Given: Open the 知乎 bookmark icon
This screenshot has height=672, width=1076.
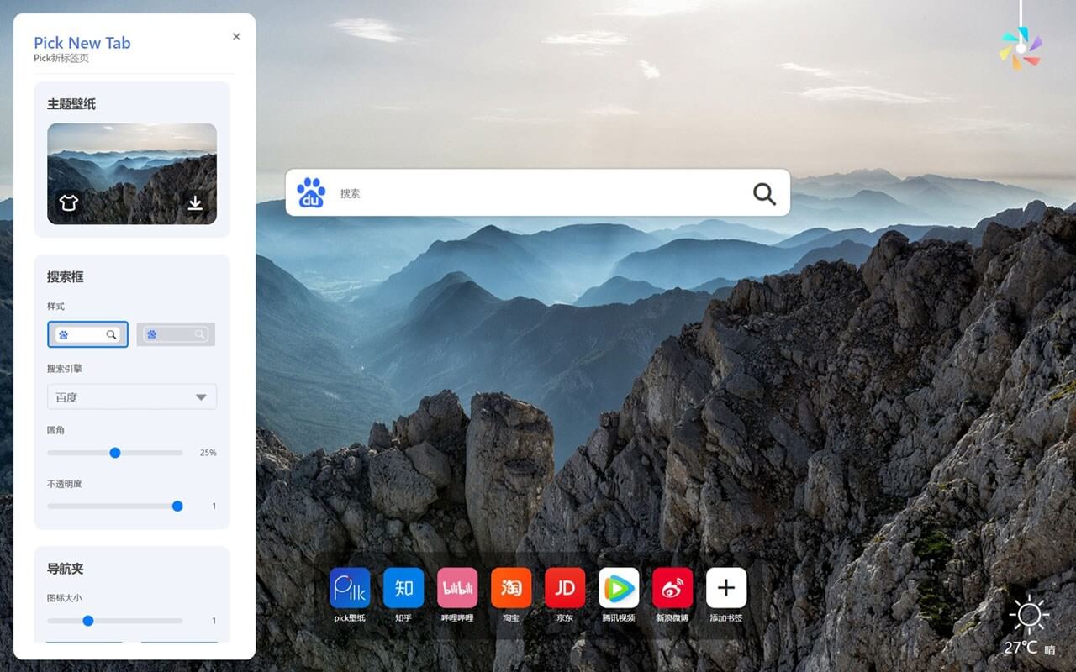Looking at the screenshot, I should [403, 588].
